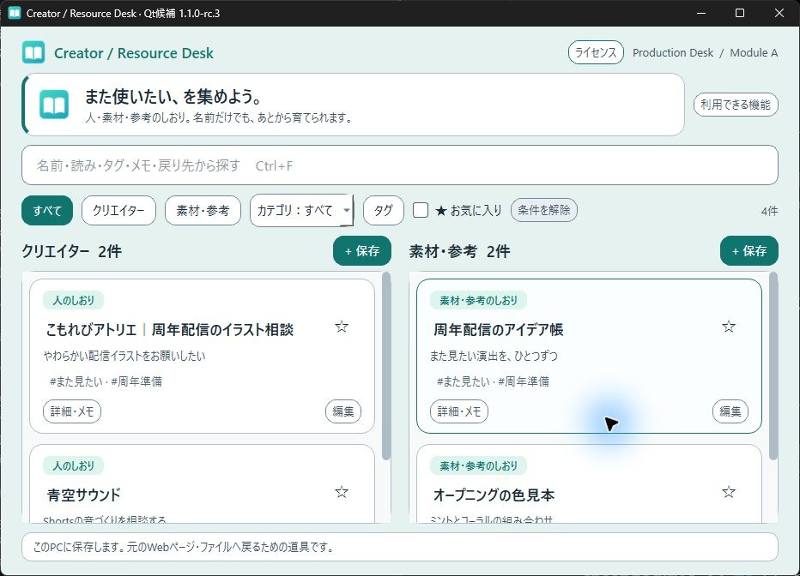Click the tags on the こもれびアトリエ card
This screenshot has width=800, height=576.
pos(106,381)
